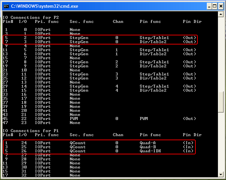
Task: Click the vertical scrollbar thumb
Action: click(221, 102)
